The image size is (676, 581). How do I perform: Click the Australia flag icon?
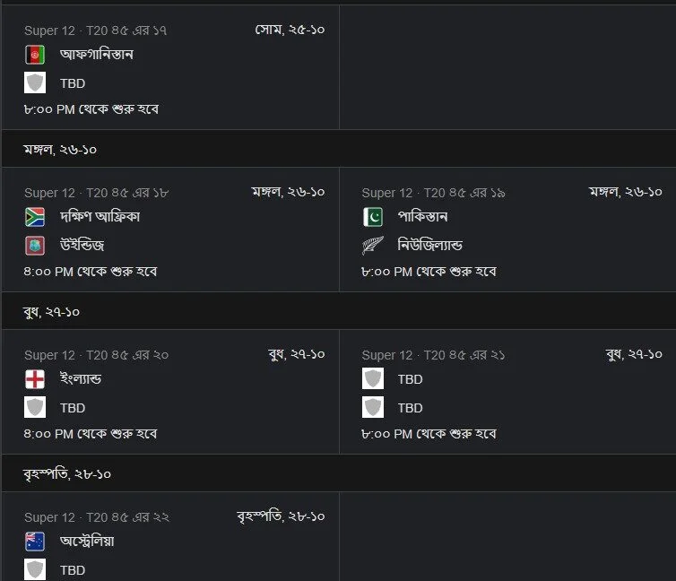pyautogui.click(x=35, y=542)
